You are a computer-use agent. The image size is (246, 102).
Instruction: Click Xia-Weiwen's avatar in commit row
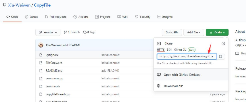tap(41, 45)
